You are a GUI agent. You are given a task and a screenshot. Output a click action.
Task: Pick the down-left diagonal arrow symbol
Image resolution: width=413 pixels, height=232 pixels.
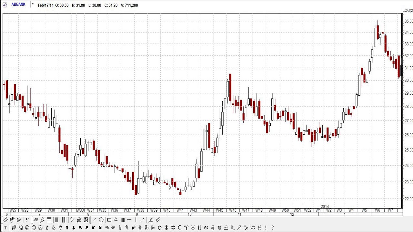(93, 227)
